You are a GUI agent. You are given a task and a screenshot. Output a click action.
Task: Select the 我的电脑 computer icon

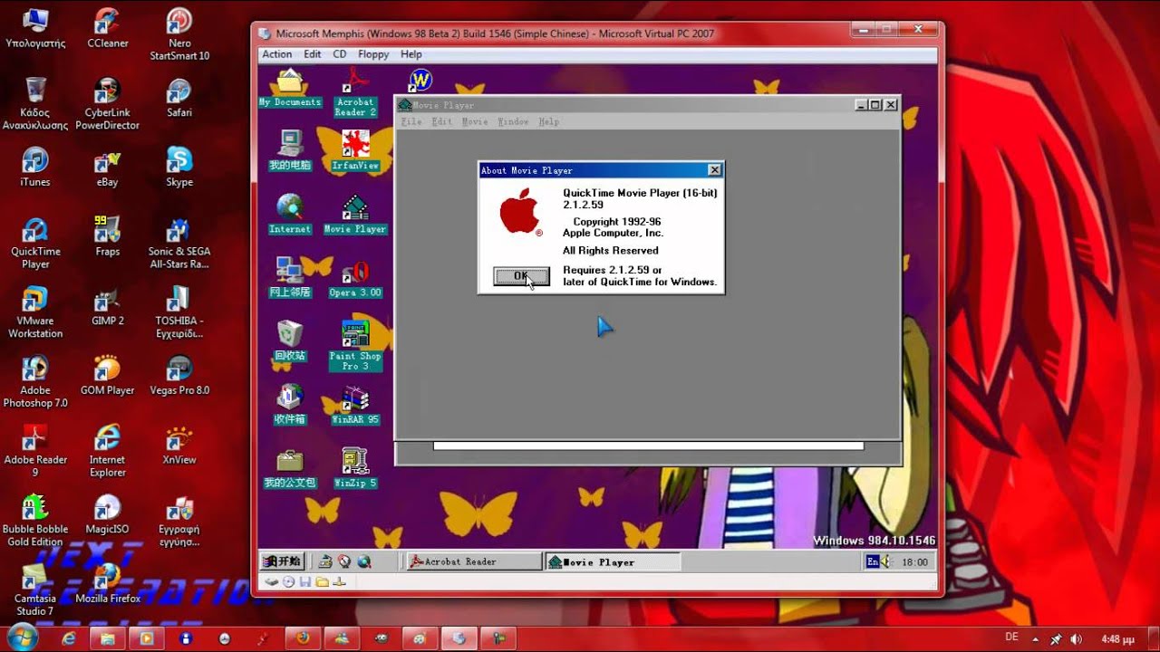290,150
